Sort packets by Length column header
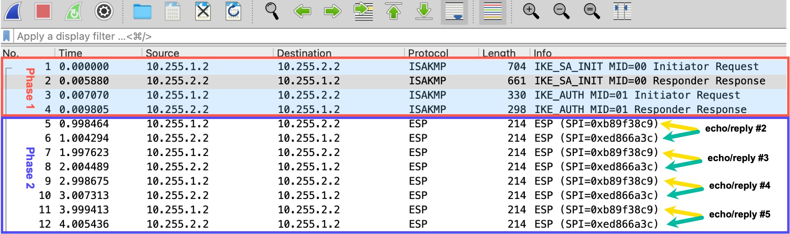The height and width of the screenshot is (234, 790). tap(499, 53)
